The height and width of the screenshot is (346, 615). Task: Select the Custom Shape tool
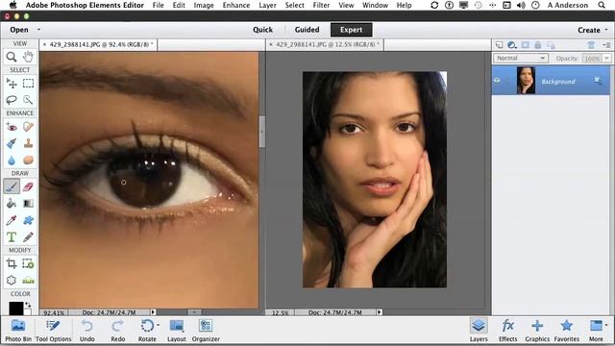(x=28, y=220)
